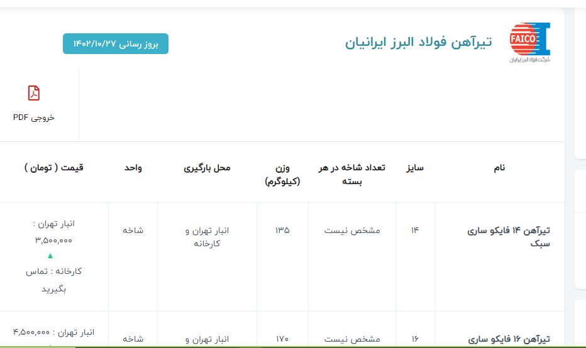
Task: Click the update date badge ۱۴۰۲/۱۰/۲۷
Action: click(x=116, y=43)
